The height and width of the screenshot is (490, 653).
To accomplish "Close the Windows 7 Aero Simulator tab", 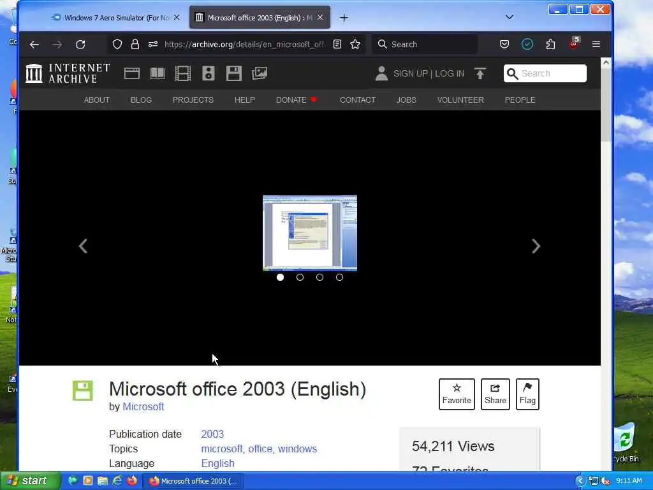I will point(177,17).
